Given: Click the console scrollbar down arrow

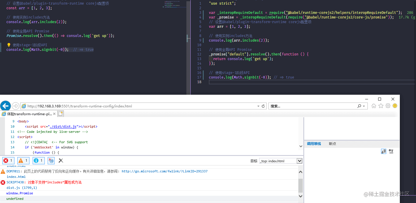Looking at the screenshot, I should click(300, 196).
